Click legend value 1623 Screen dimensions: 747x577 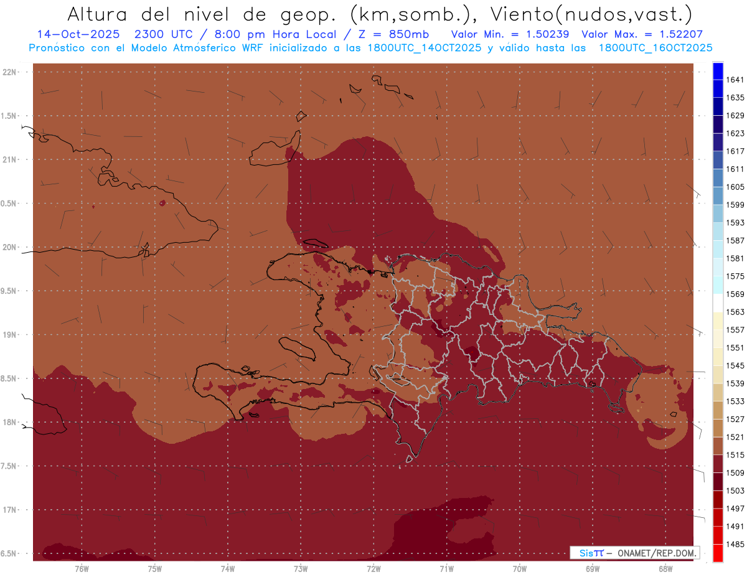click(735, 133)
